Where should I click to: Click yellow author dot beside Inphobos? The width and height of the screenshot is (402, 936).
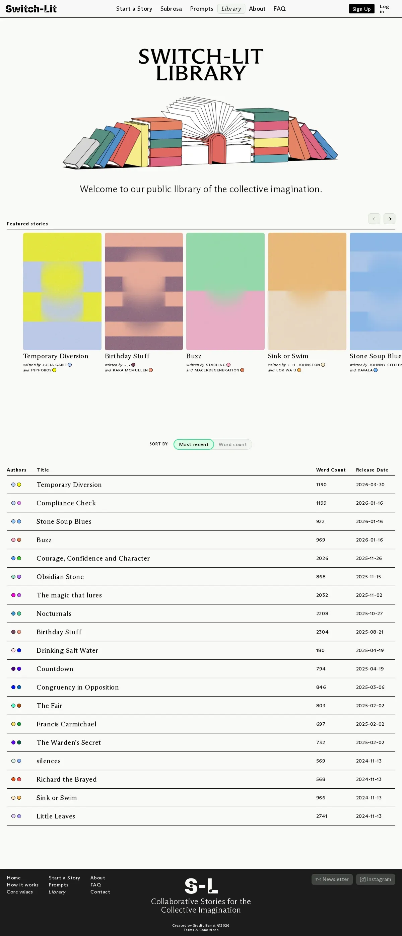[54, 370]
